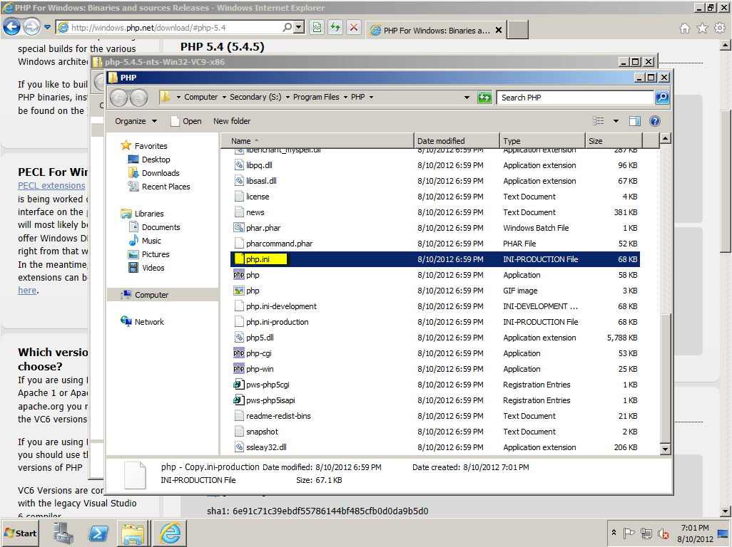Select Pictures library
Viewport: 732px width, 547px height.
click(x=149, y=254)
